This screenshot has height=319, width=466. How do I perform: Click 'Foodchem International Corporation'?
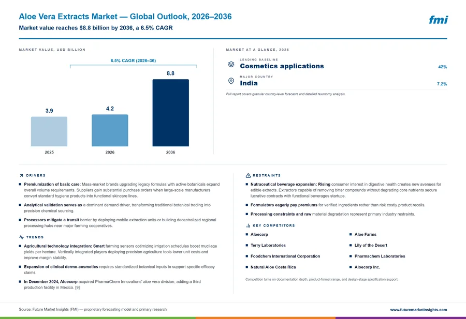click(x=285, y=256)
